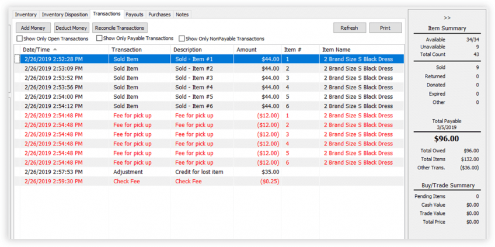Screen dimensions: 495x247
Task: Check Show Only NonPayable Transactions
Action: [x=182, y=39]
